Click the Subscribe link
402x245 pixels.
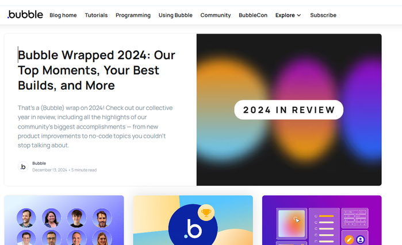tap(323, 15)
